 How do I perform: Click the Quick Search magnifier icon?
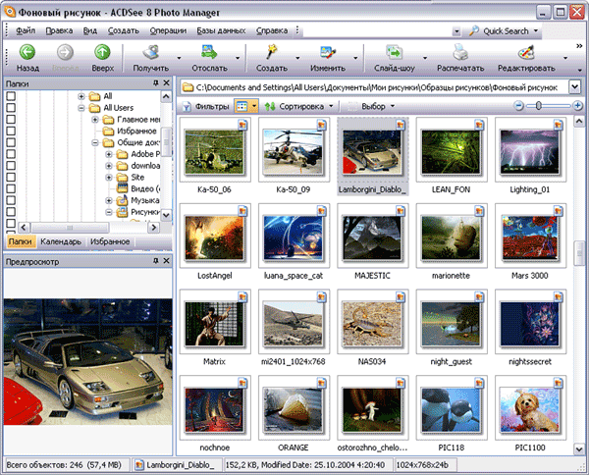pos(474,30)
